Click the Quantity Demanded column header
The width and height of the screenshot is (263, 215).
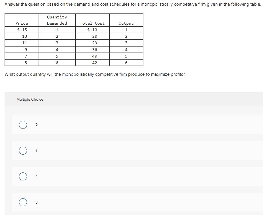57,20
